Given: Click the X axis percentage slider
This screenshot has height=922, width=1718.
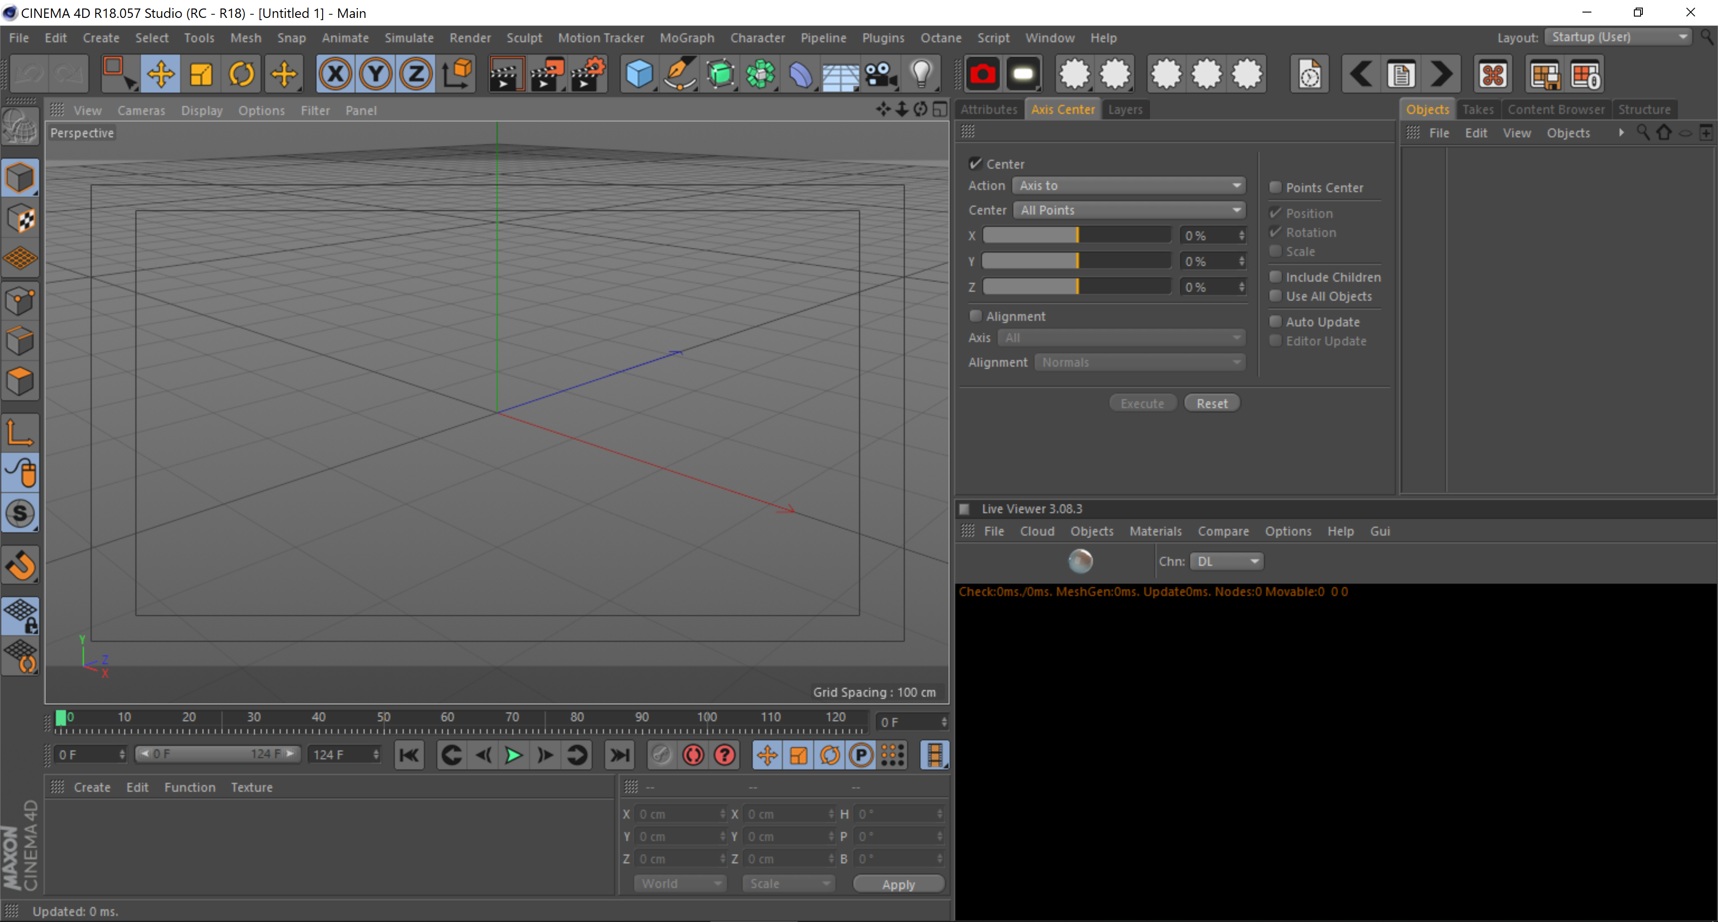Looking at the screenshot, I should click(1076, 235).
